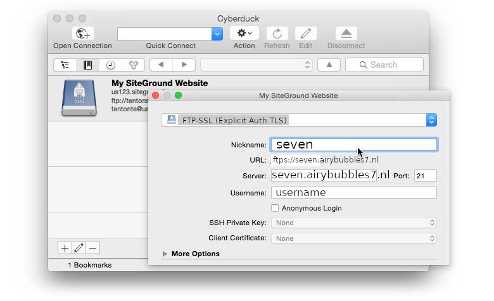Go forward with the right arrow

tap(184, 64)
